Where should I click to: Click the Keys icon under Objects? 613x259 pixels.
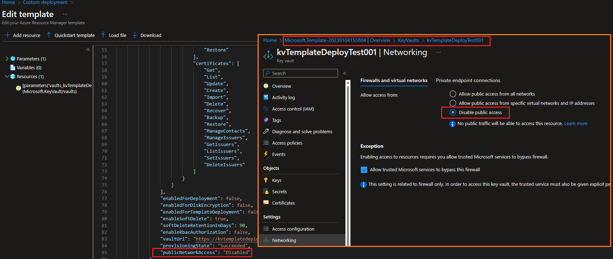[266, 180]
